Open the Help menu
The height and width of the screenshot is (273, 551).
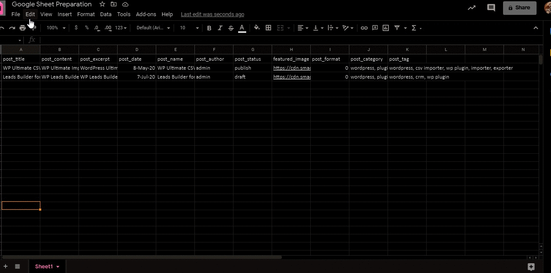coord(167,14)
